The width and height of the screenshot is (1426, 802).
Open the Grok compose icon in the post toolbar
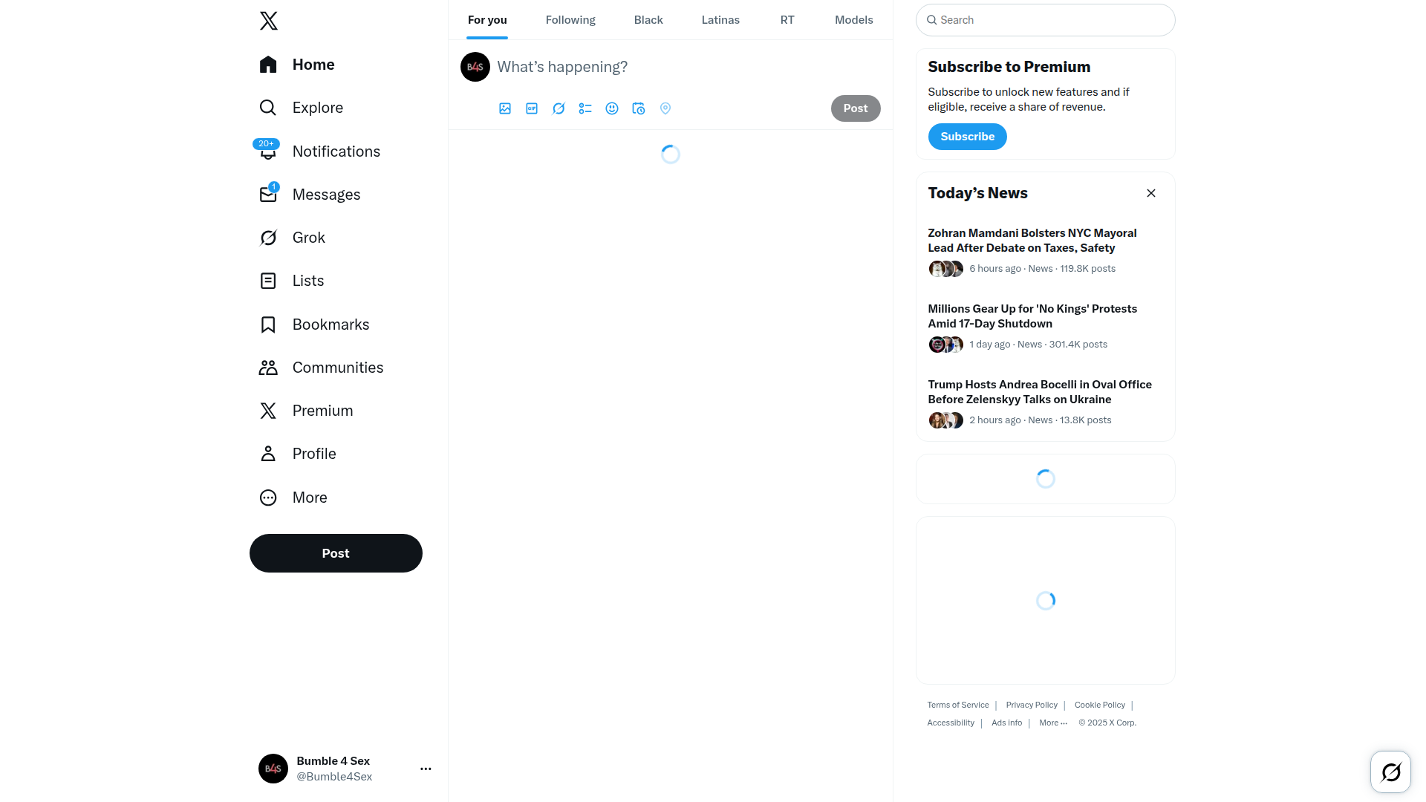tap(559, 108)
